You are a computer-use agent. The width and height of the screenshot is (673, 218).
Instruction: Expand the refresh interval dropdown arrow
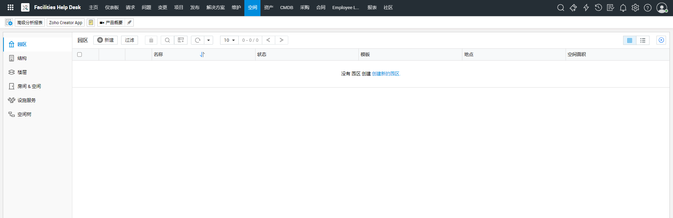click(209, 40)
